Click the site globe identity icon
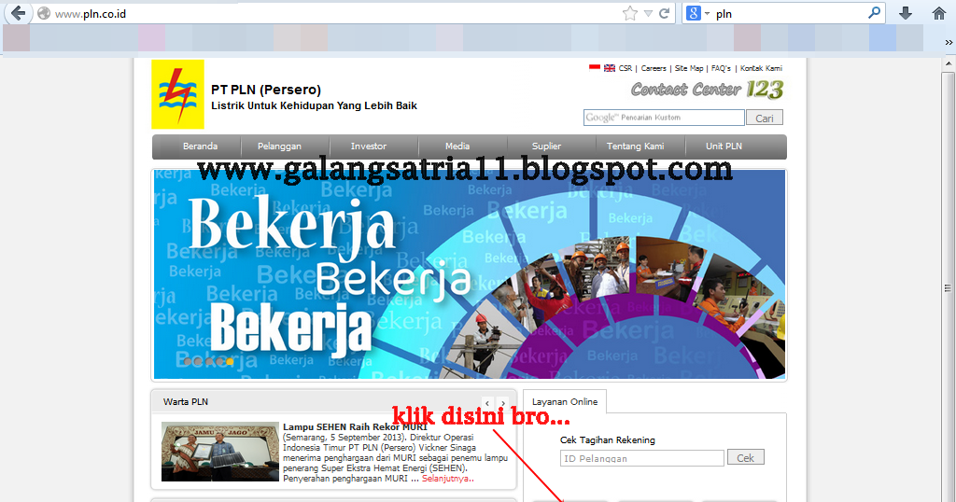 tap(44, 13)
